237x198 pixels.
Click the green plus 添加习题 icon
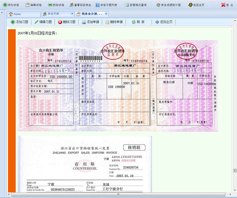coord(13,22)
